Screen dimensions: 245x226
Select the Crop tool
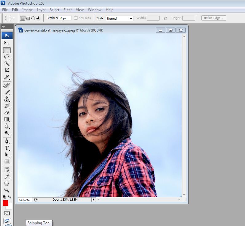pos(7,70)
